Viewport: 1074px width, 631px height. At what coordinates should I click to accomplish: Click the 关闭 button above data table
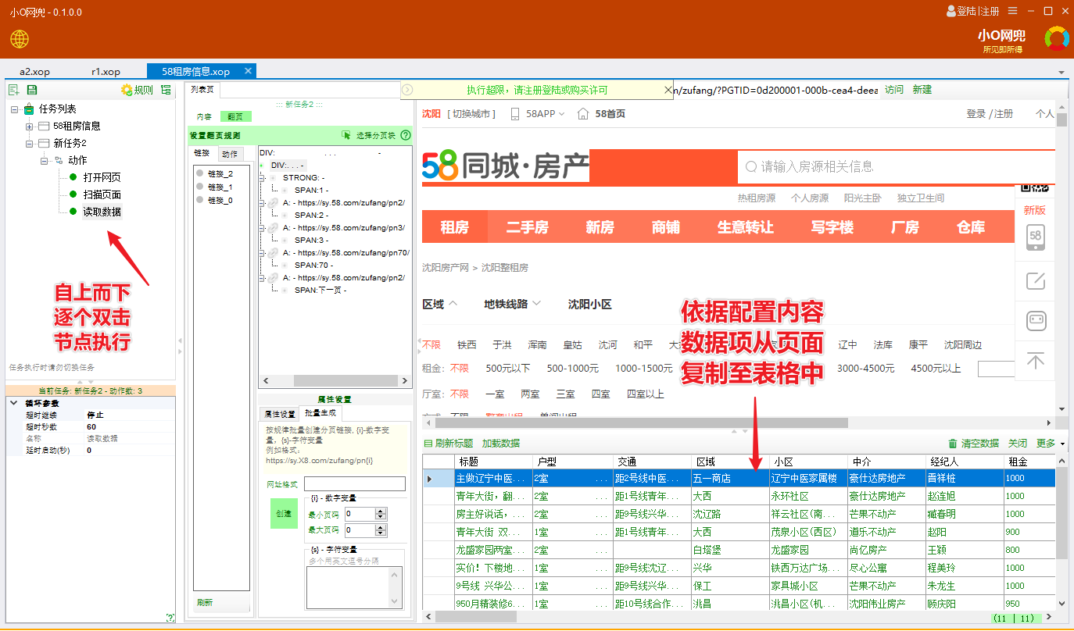click(1018, 444)
